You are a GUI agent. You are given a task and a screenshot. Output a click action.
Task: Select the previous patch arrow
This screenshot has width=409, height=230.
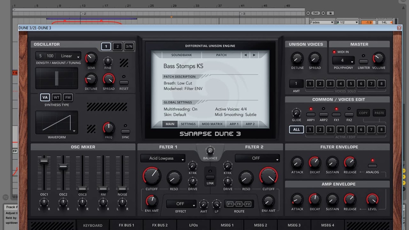click(245, 55)
